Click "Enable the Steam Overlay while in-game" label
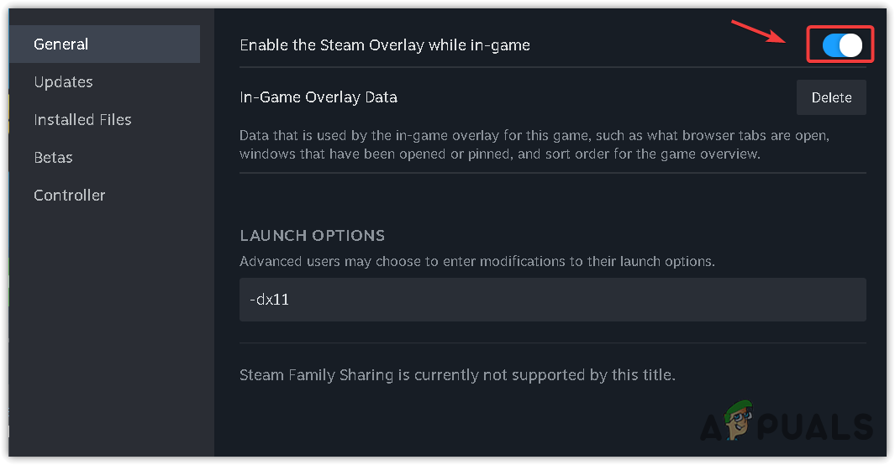895x465 pixels. 384,45
